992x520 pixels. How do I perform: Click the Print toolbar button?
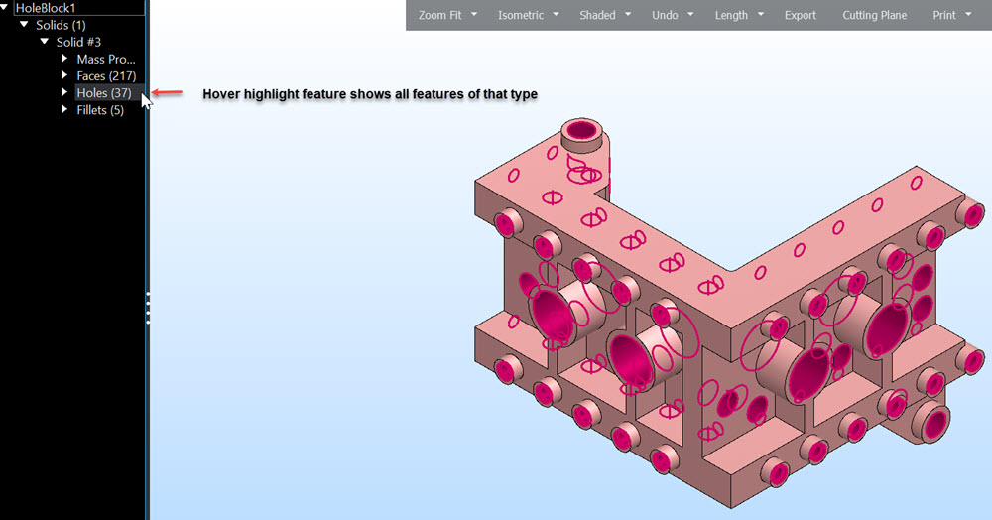pyautogui.click(x=944, y=15)
